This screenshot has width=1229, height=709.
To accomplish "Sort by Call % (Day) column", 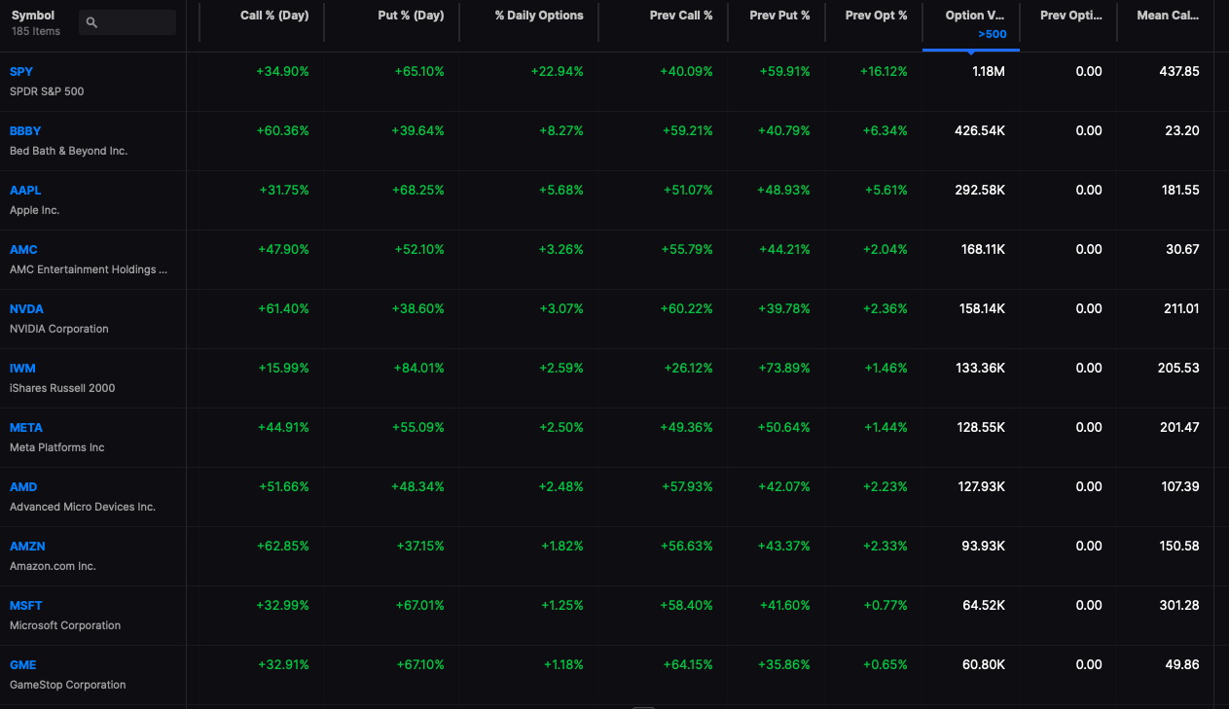I will coord(274,16).
